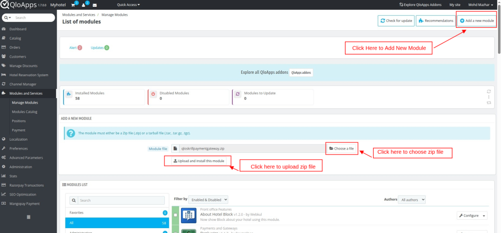Go to Hotel Reservation System menu

(x=28, y=75)
